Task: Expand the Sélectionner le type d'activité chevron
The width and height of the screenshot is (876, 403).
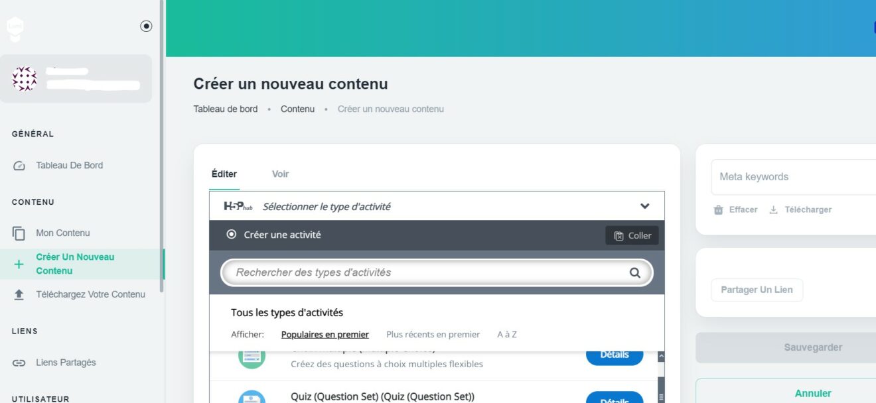Action: [644, 206]
